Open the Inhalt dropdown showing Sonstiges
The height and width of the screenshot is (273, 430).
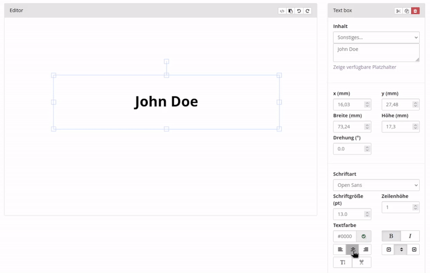click(x=376, y=38)
